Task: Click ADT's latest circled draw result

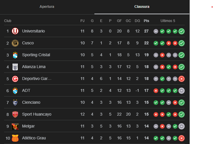Action: (x=182, y=90)
